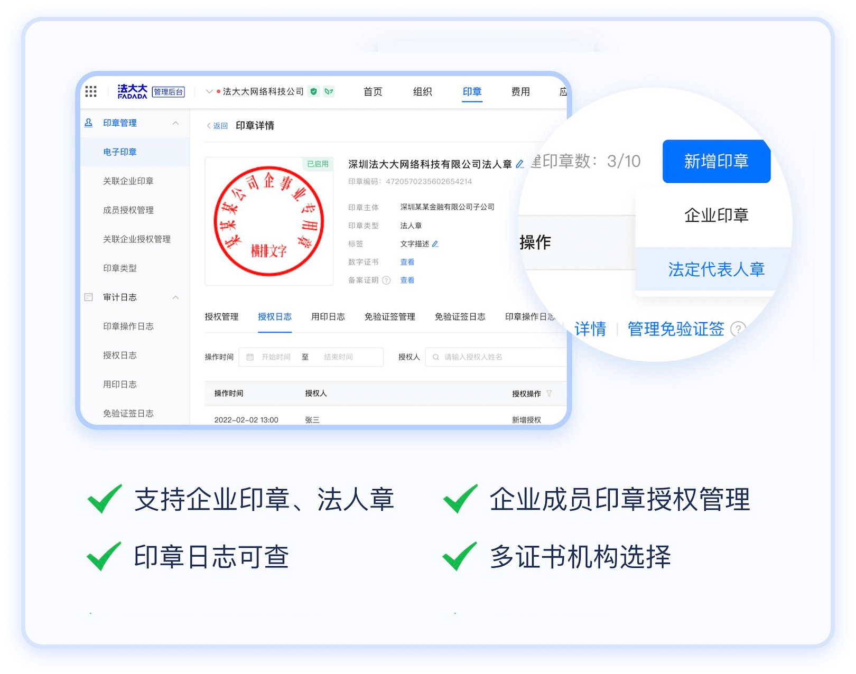Click the search icon in 授权人 field
856x674 pixels.
[436, 357]
